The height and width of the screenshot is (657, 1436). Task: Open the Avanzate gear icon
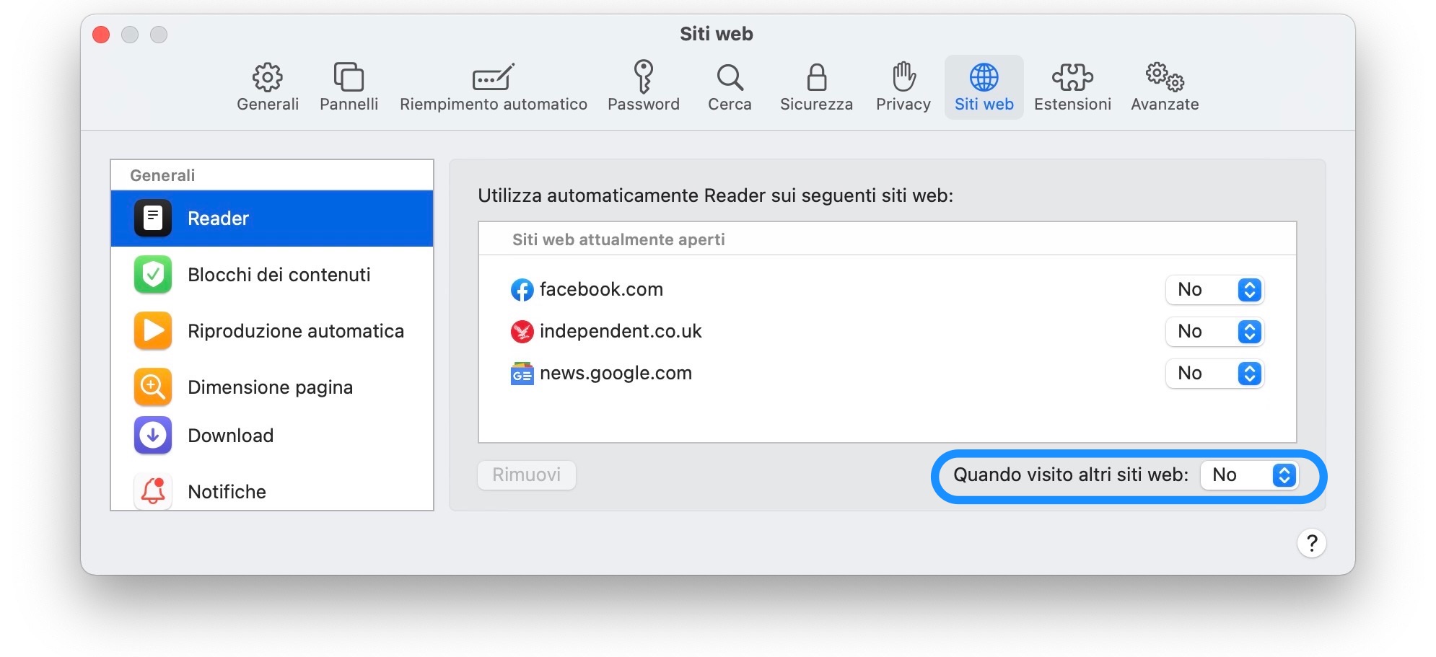click(x=1163, y=85)
